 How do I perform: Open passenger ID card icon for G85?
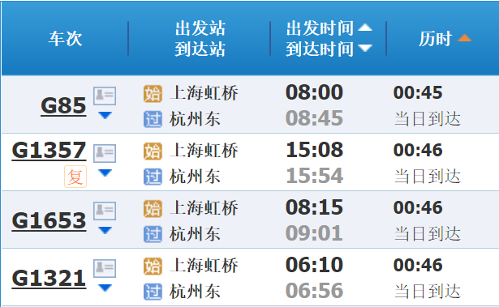point(105,96)
